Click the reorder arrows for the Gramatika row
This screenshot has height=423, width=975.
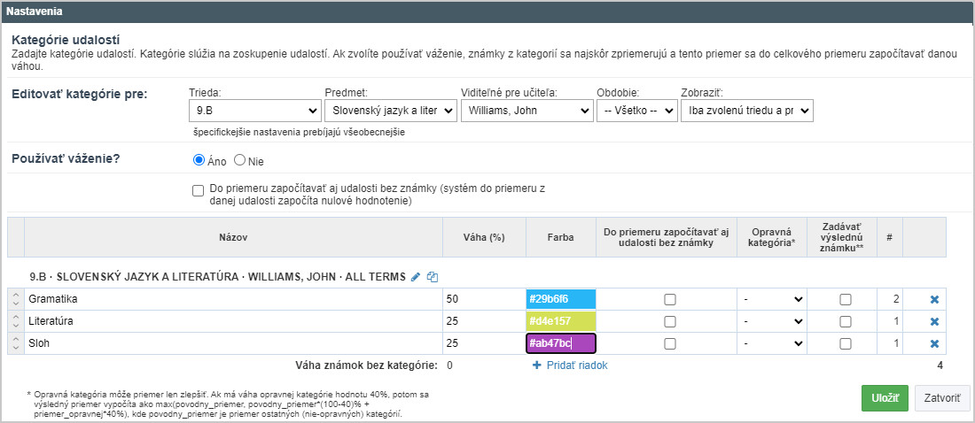[16, 299]
